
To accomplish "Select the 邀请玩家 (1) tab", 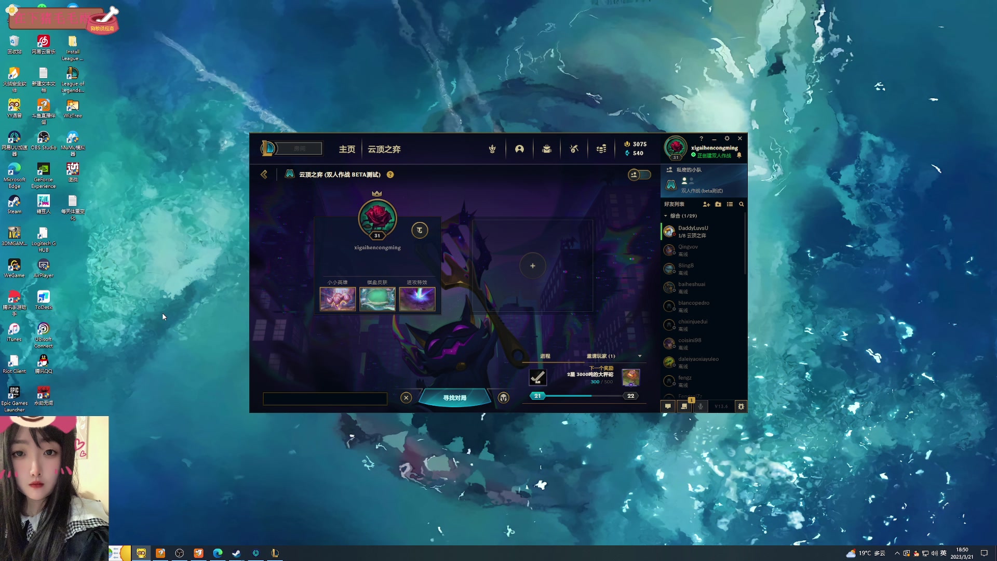I will click(601, 356).
